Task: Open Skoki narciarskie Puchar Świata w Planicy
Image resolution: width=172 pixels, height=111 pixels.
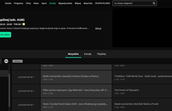Action: tap(76, 77)
